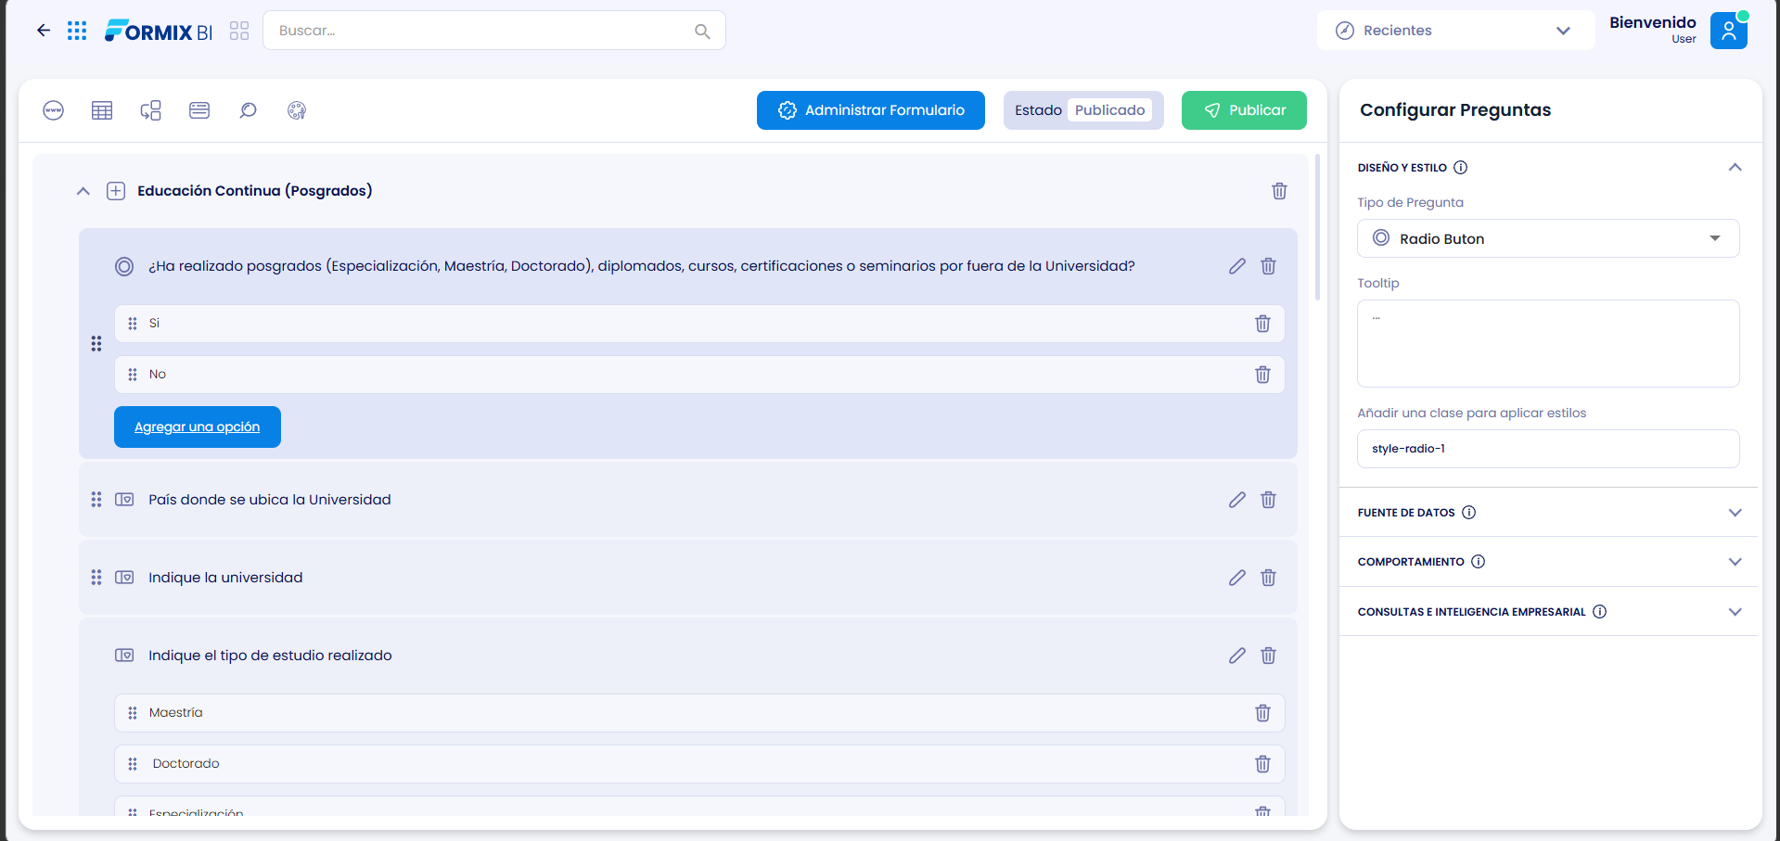Edit the Indique la universidad question
This screenshot has height=841, width=1780.
tap(1237, 578)
